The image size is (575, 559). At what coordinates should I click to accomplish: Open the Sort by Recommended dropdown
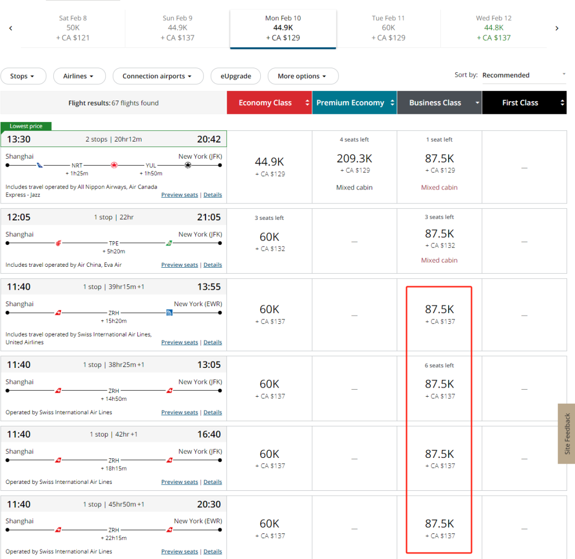click(x=523, y=75)
